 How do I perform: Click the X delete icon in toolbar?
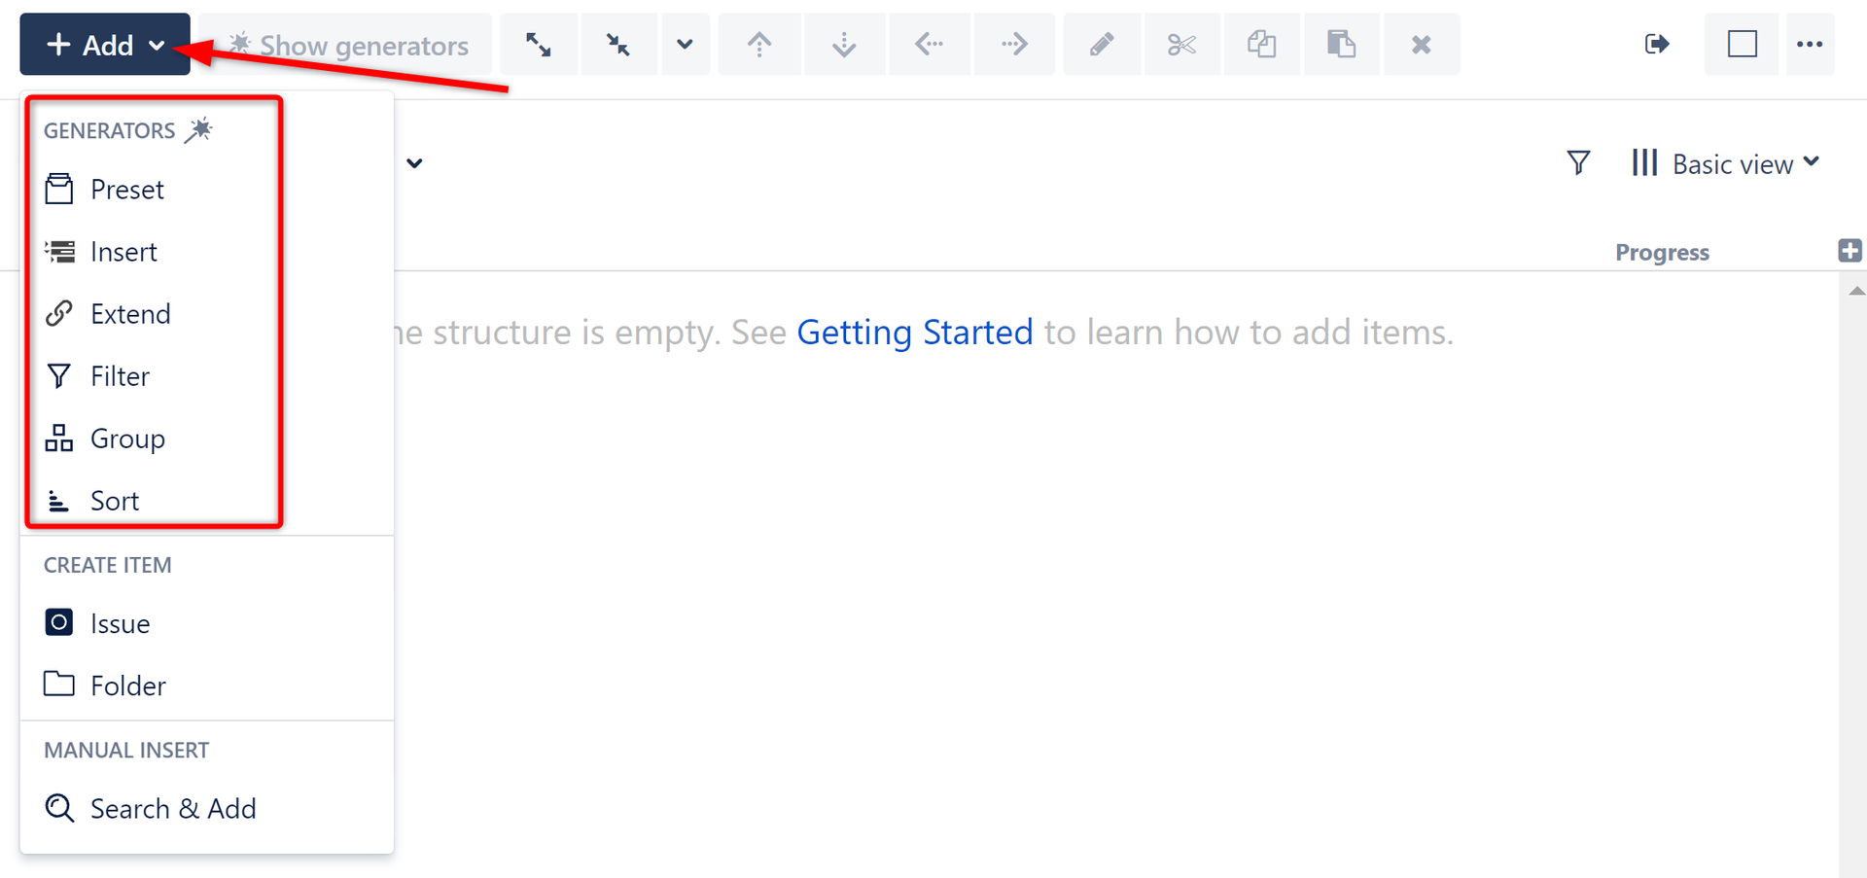tap(1421, 45)
